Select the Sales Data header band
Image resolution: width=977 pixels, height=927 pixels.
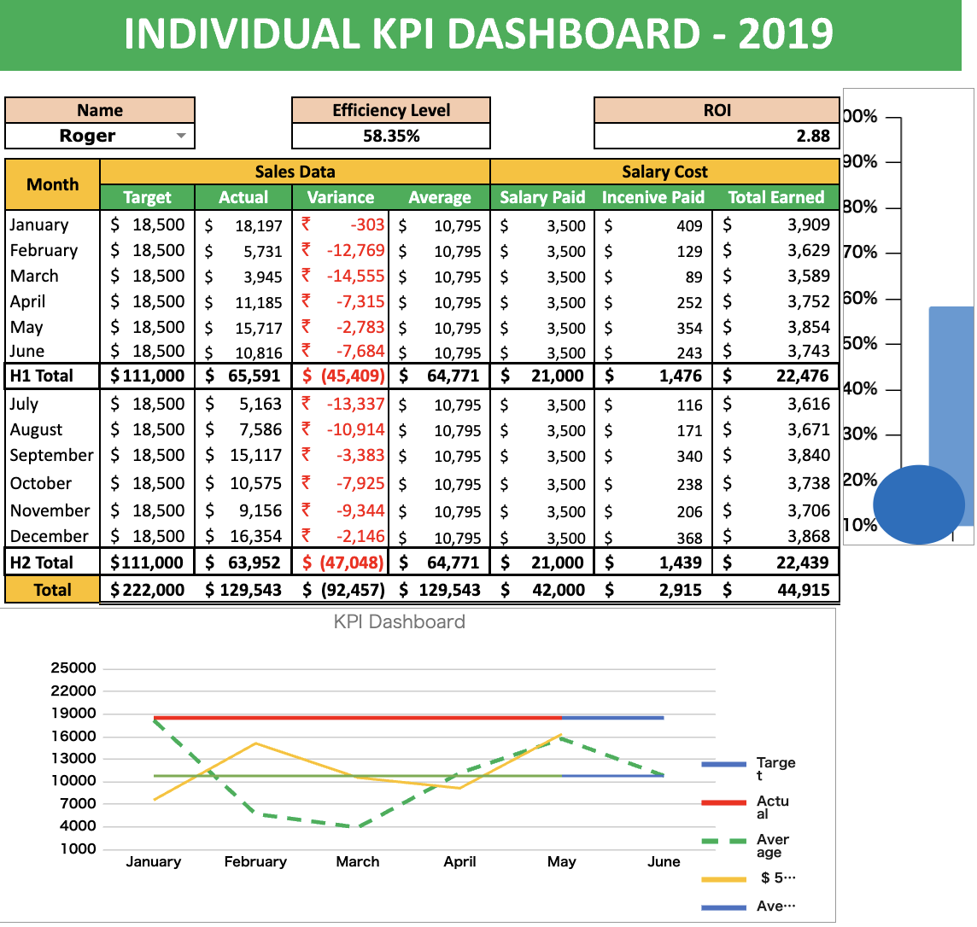point(294,172)
